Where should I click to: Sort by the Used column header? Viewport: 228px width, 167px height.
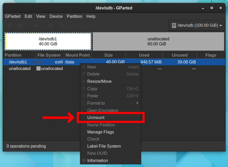pyautogui.click(x=144, y=55)
